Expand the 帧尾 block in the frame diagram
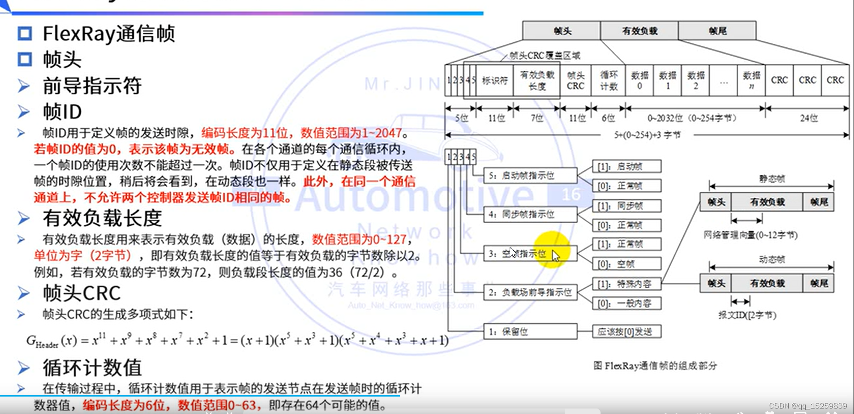 click(x=718, y=30)
